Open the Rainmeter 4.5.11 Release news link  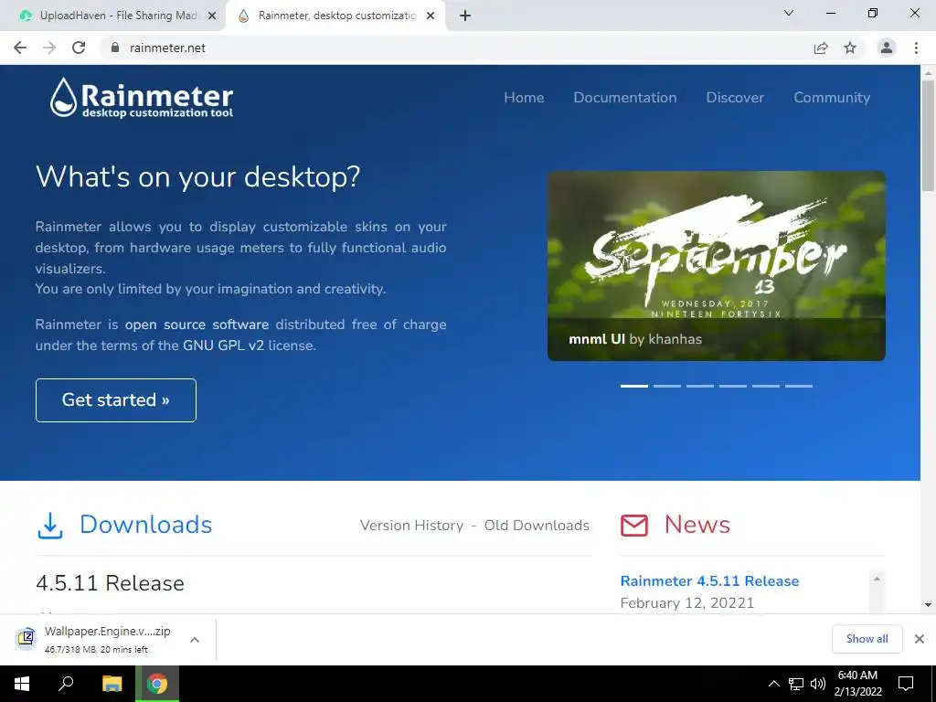tap(709, 580)
